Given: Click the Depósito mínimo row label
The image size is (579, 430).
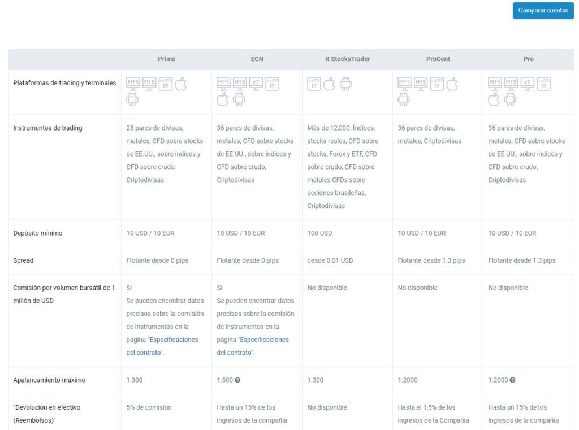Looking at the screenshot, I should 38,233.
